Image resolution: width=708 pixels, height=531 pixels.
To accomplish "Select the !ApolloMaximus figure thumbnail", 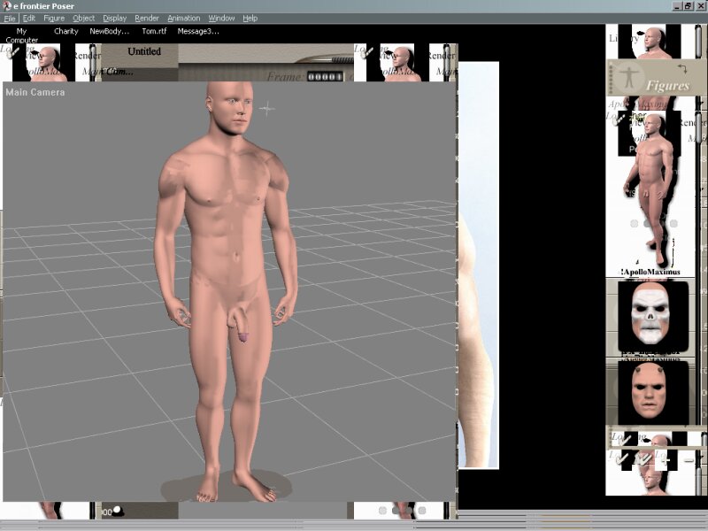I will tap(651, 189).
